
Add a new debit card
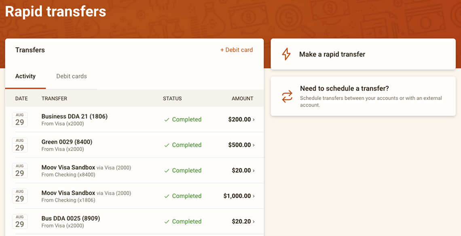pos(237,50)
